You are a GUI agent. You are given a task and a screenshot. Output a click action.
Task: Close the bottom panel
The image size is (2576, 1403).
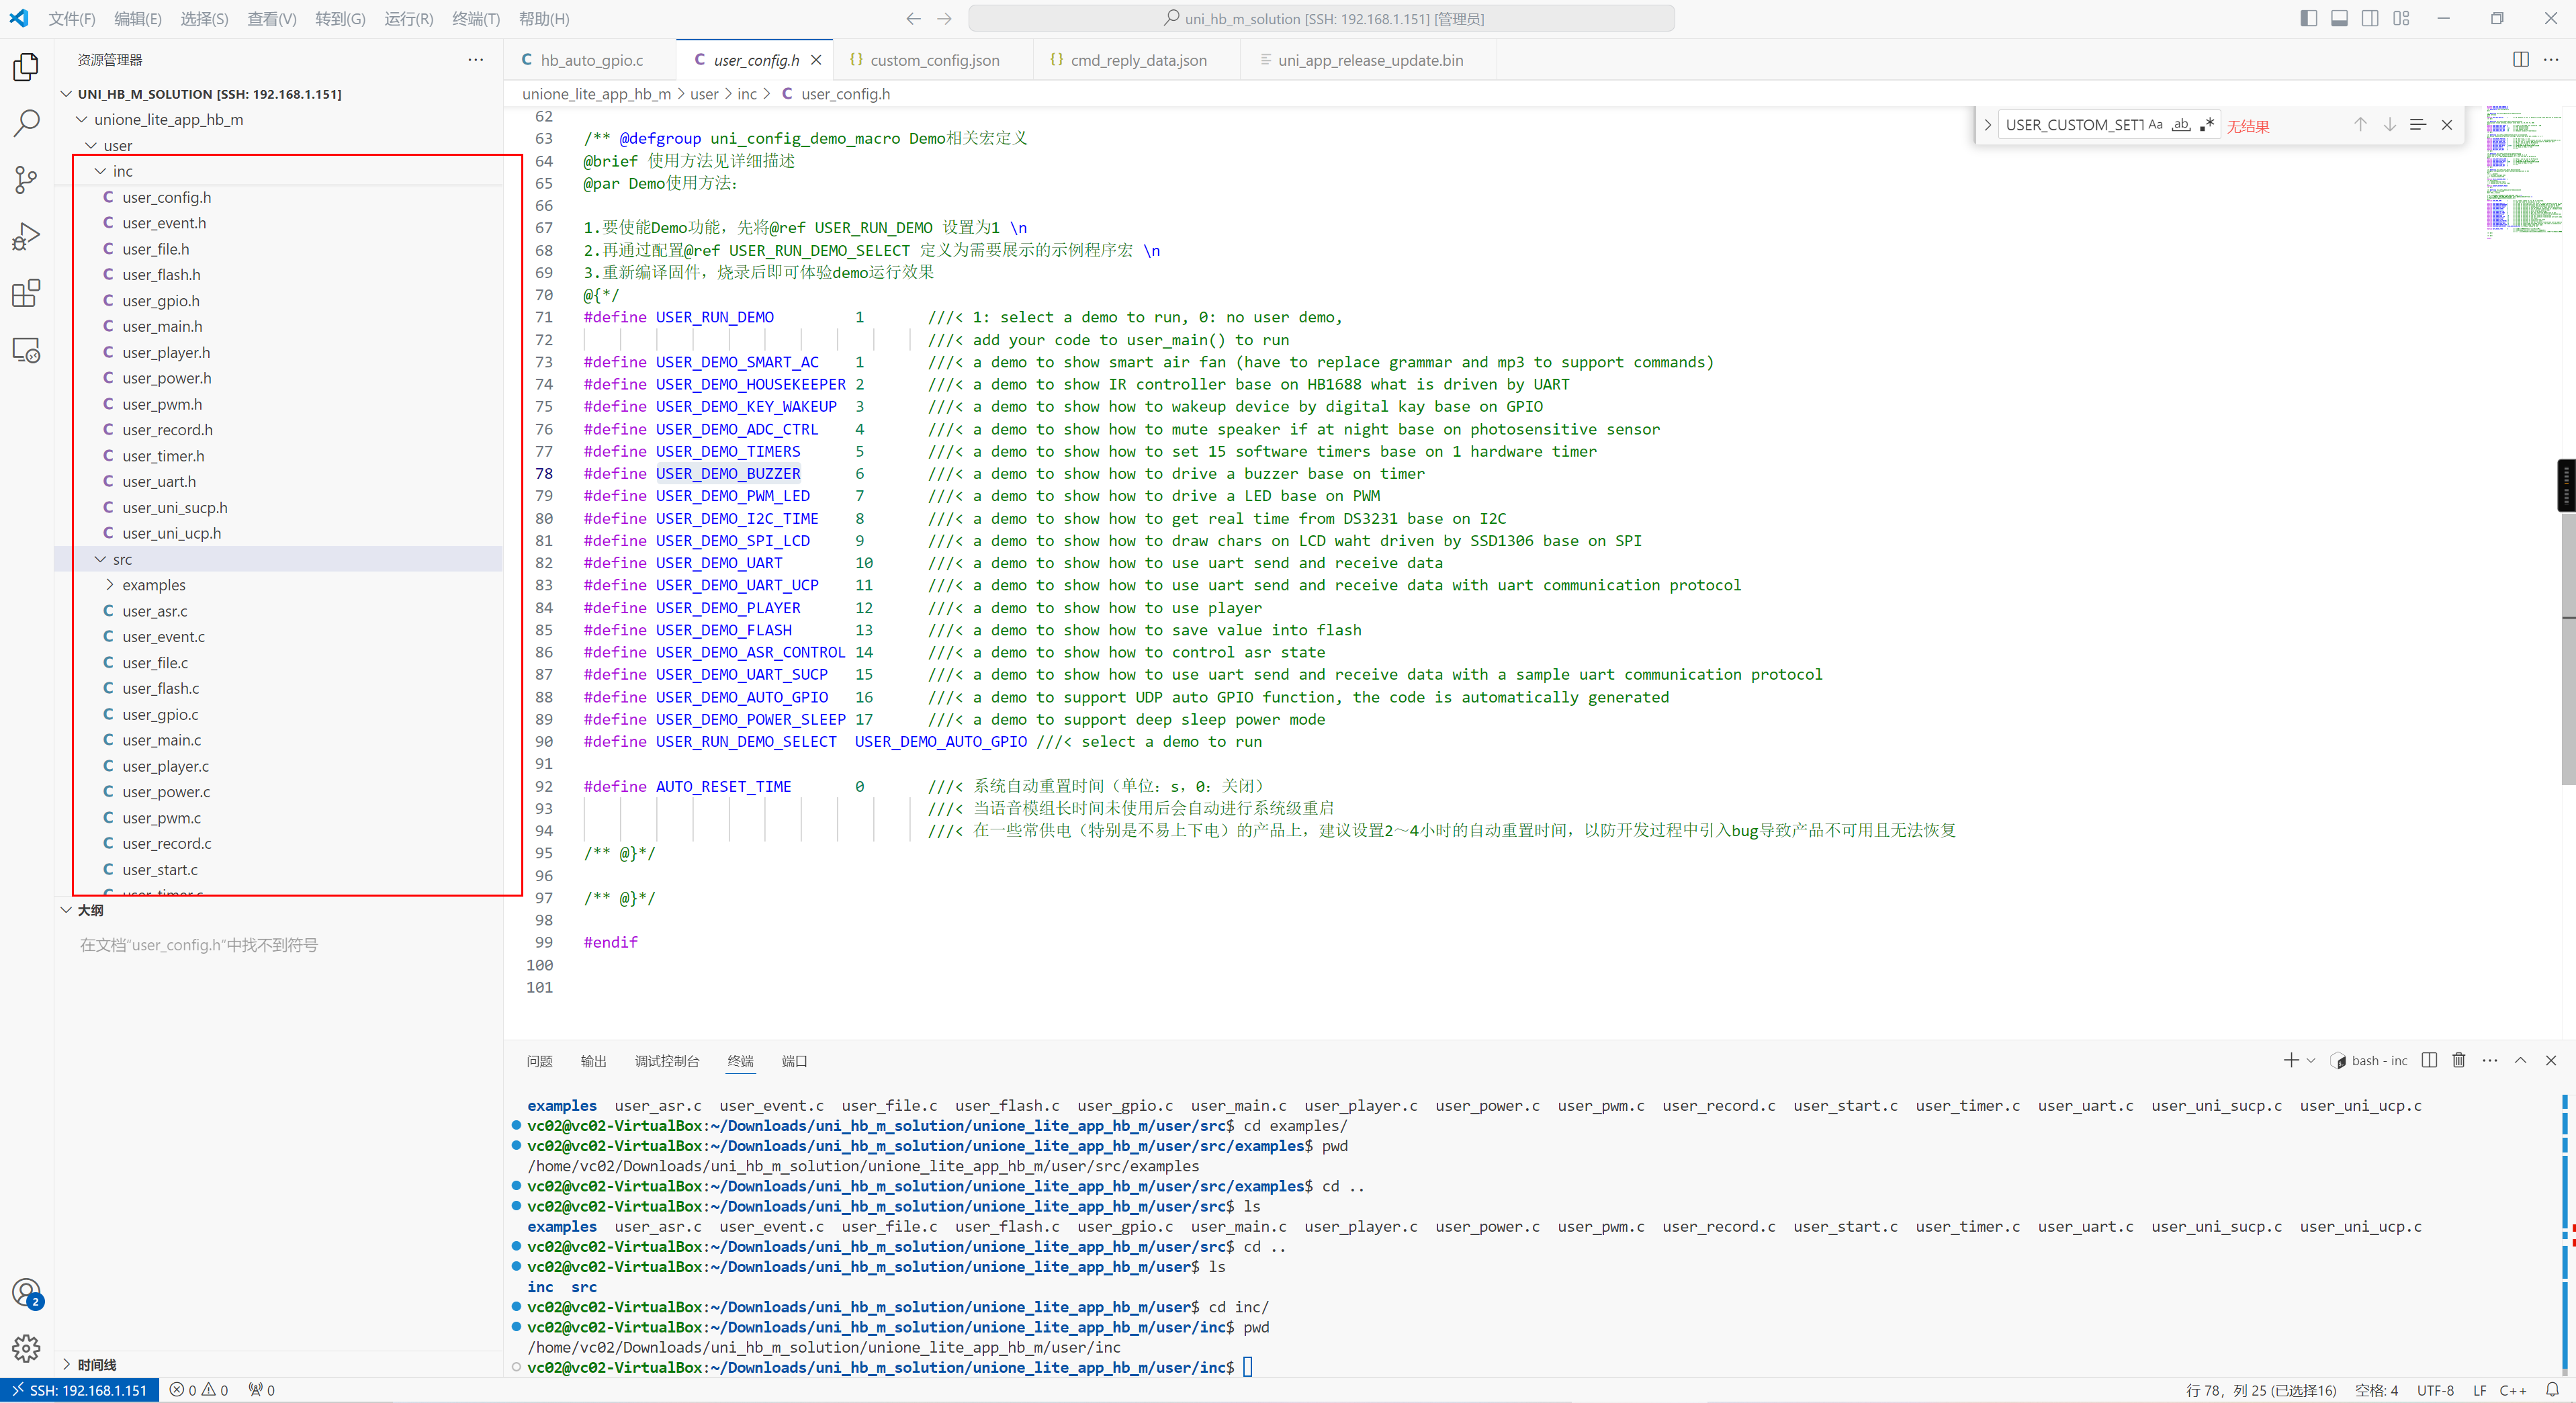point(2551,1060)
